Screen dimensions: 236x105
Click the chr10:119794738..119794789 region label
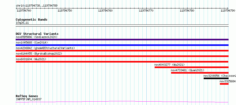(x=37, y=6)
